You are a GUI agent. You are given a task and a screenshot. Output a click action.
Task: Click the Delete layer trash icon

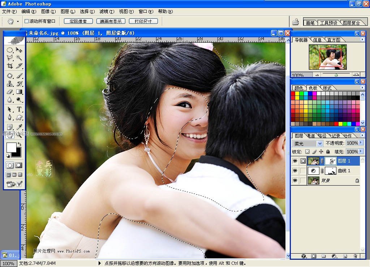(356, 256)
